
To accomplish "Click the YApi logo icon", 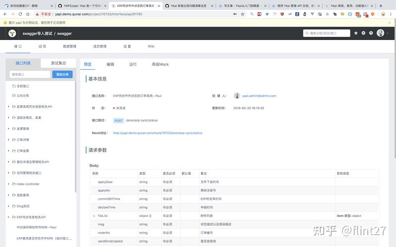I will pos(12,33).
